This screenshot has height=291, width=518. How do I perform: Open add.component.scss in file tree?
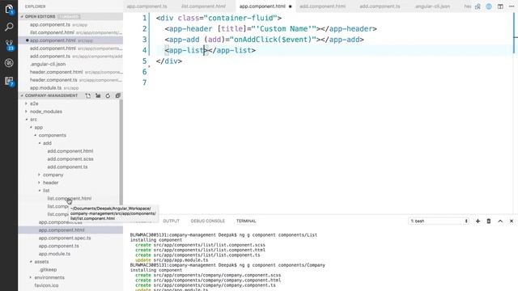70,159
